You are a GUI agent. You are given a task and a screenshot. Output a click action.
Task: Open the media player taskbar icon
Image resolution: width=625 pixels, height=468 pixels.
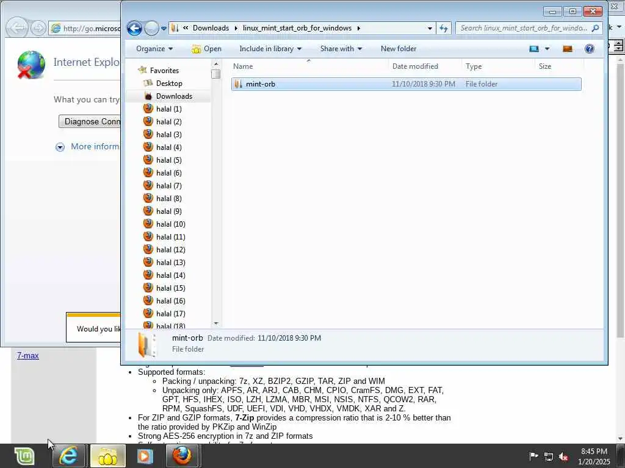pos(145,456)
